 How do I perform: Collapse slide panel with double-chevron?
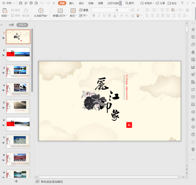click(1, 25)
